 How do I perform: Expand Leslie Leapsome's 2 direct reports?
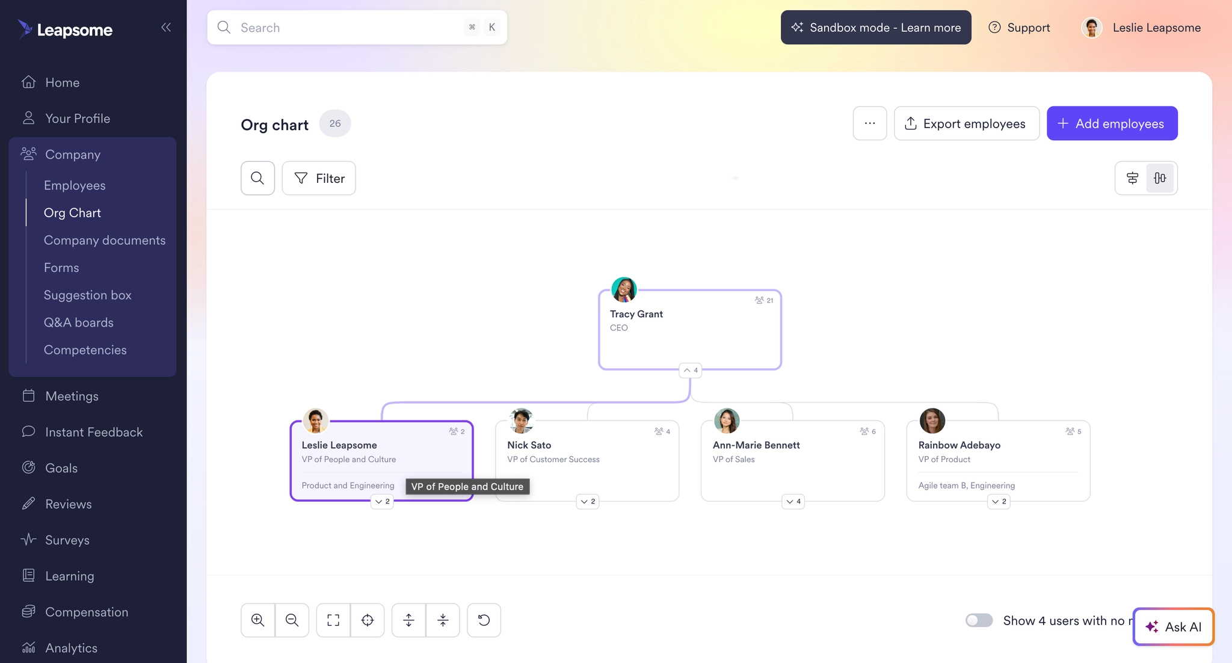click(382, 501)
